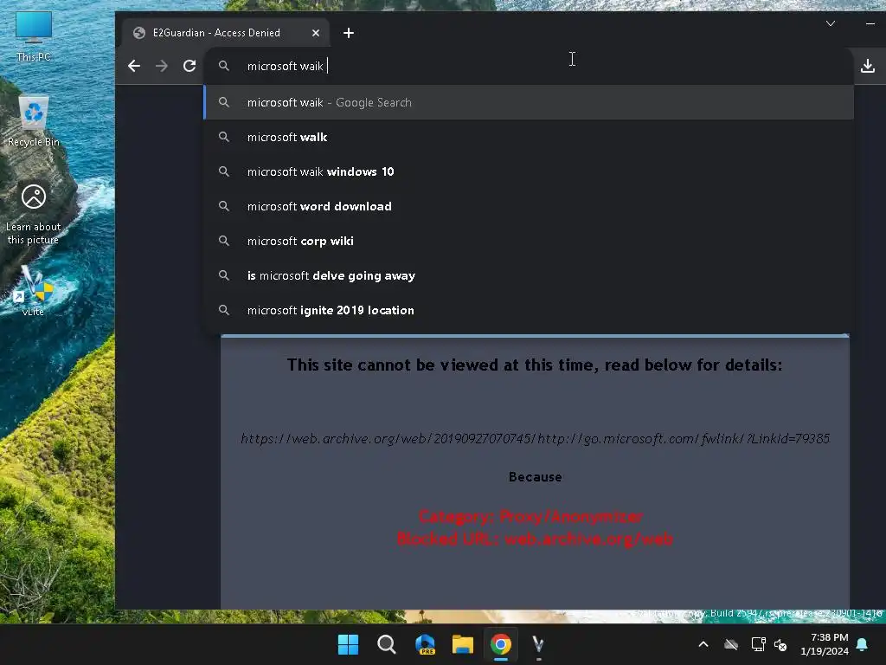Open the tab search chevron
This screenshot has height=665, width=886.
[830, 23]
